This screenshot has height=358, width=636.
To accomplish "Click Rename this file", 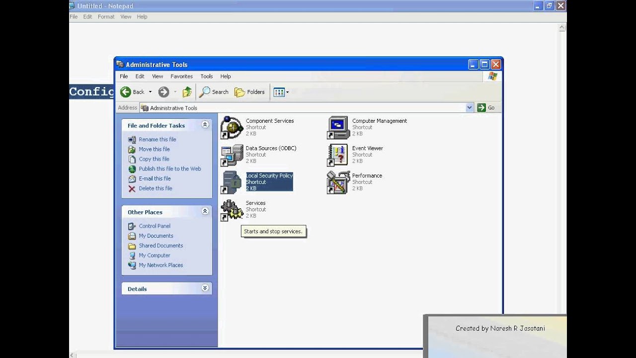I will point(158,139).
